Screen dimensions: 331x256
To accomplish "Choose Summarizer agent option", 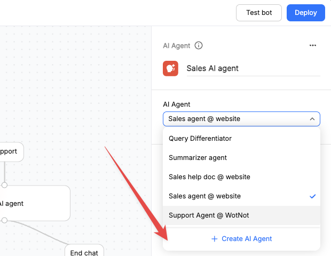I will point(198,157).
